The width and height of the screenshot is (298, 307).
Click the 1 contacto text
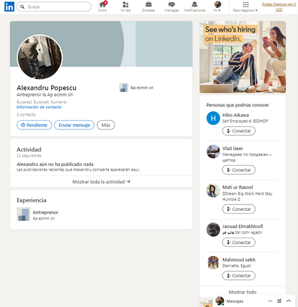[x=26, y=114]
